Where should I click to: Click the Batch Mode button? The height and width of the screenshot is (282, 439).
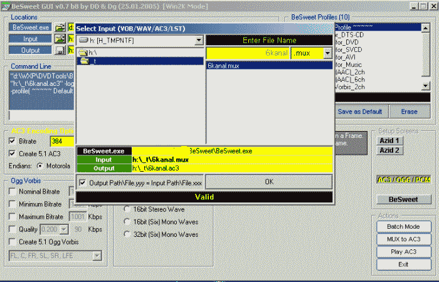pos(403,227)
